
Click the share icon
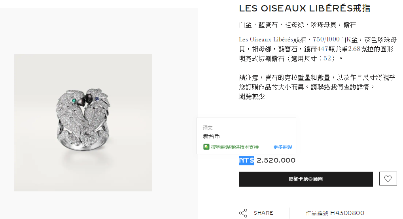(x=243, y=213)
